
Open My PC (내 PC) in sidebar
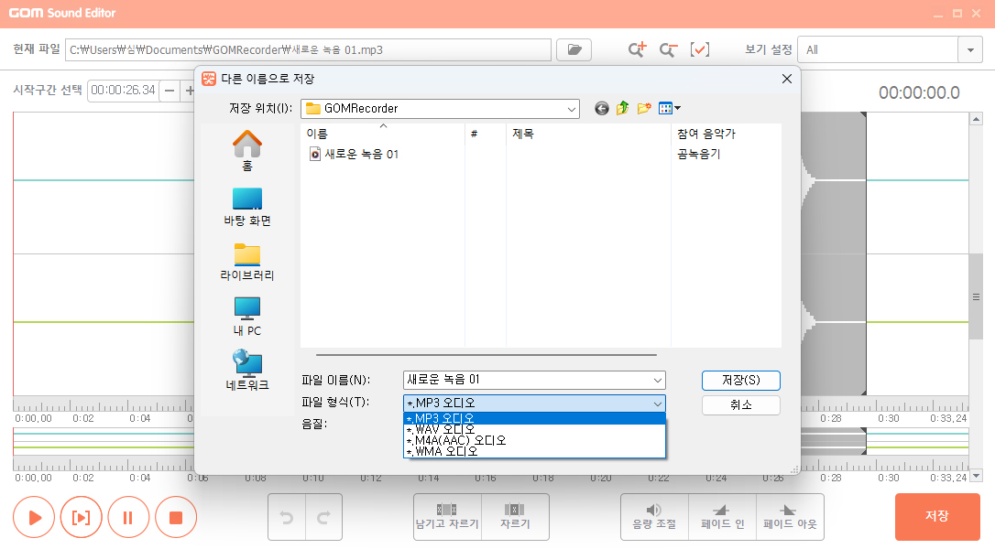pyautogui.click(x=246, y=317)
